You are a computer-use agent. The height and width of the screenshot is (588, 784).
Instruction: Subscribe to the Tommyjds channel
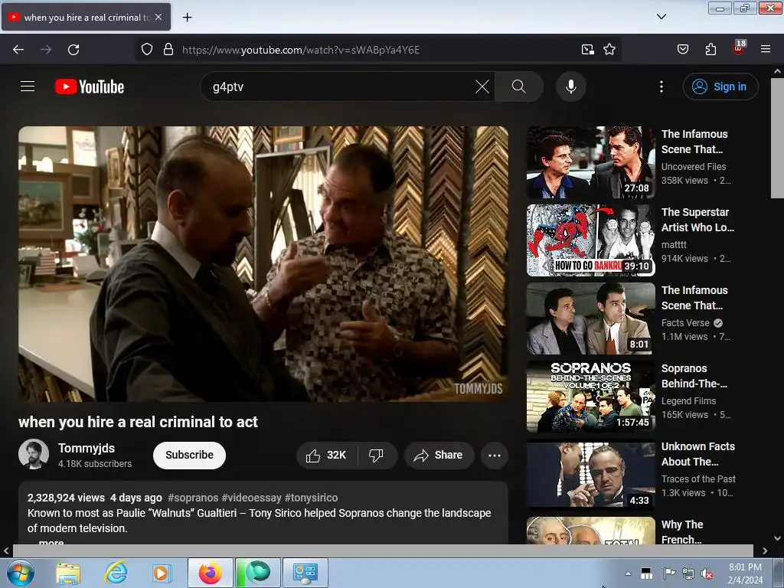[x=190, y=455]
